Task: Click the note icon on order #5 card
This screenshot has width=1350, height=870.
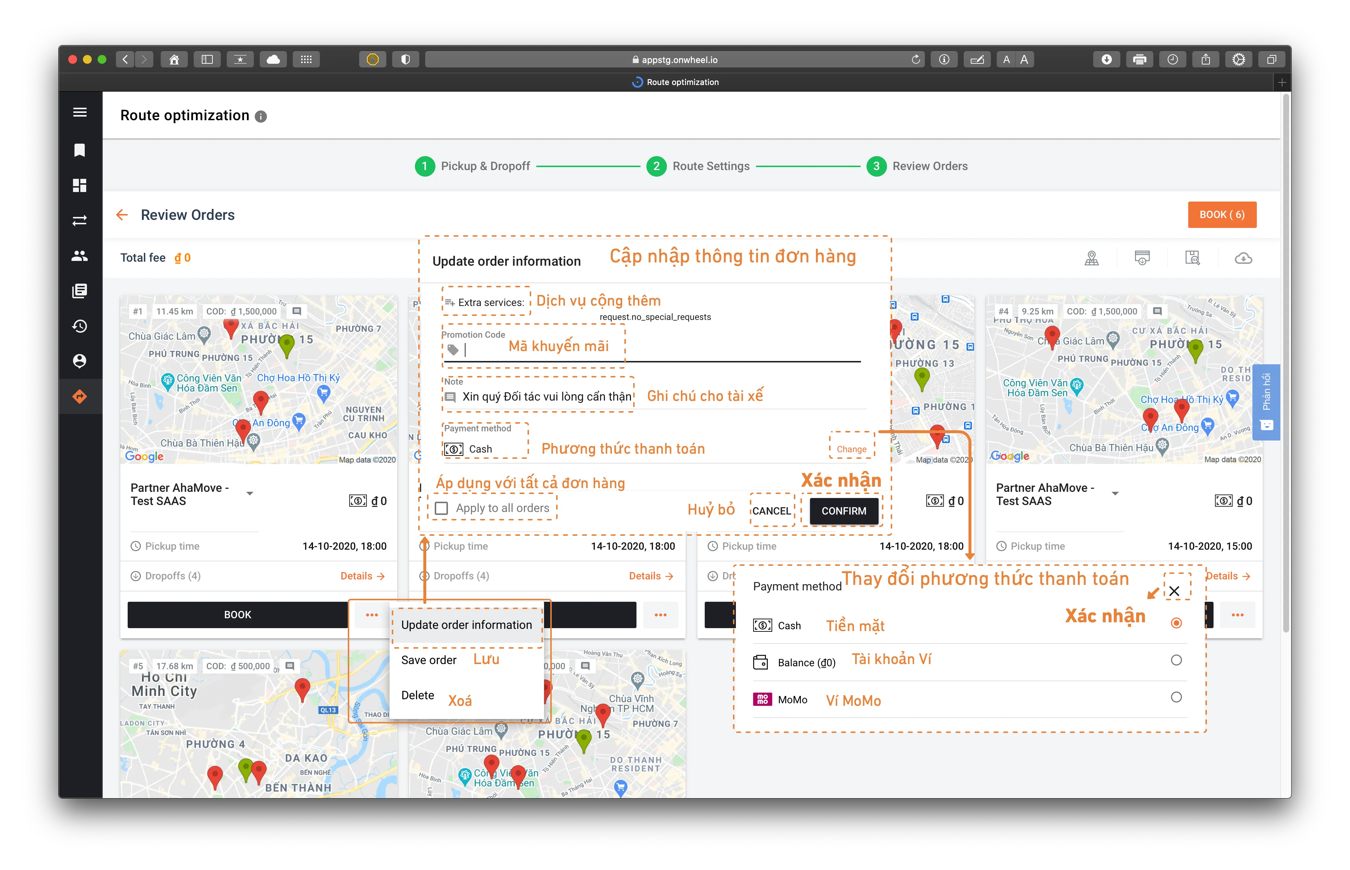Action: [x=289, y=666]
